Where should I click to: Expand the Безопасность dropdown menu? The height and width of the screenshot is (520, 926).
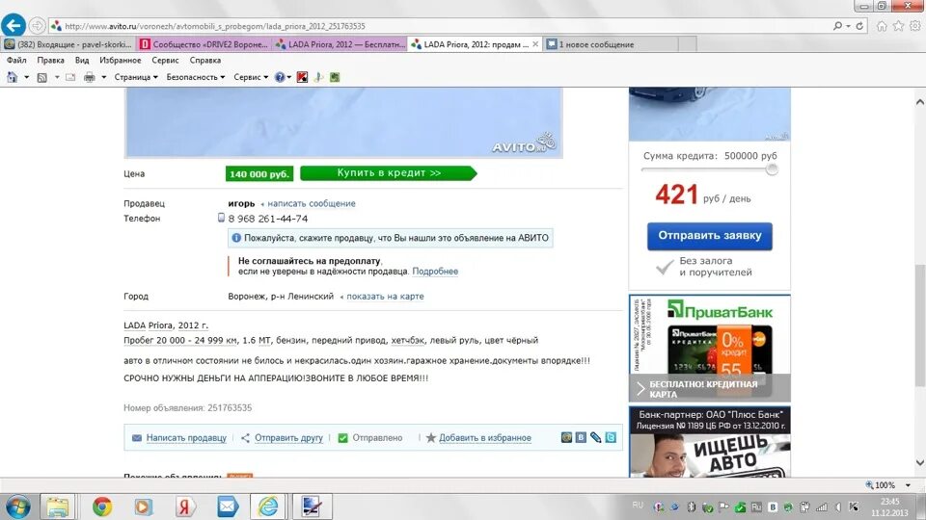pyautogui.click(x=196, y=77)
